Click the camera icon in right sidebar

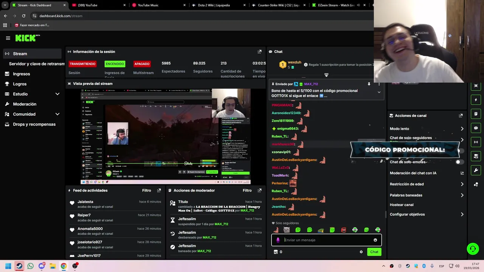click(x=476, y=156)
